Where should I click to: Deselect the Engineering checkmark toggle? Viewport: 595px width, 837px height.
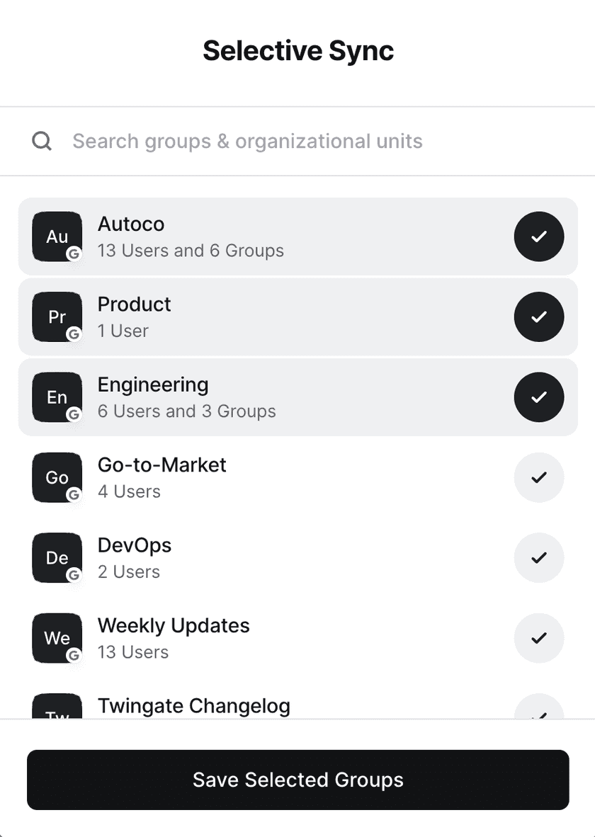pyautogui.click(x=538, y=397)
